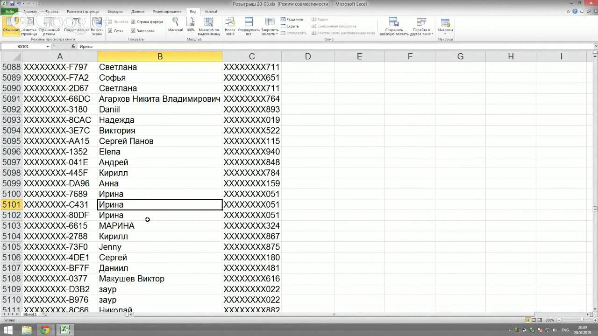
Task: Open the Name Box dropdown arrow
Action: [x=47, y=47]
